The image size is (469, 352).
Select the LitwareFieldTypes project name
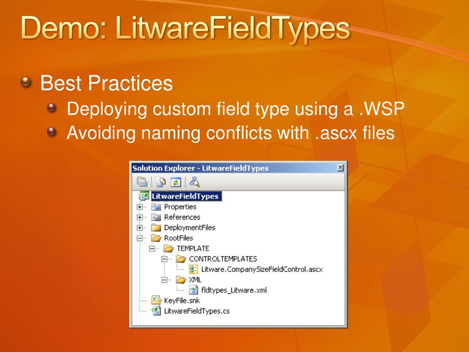(186, 196)
